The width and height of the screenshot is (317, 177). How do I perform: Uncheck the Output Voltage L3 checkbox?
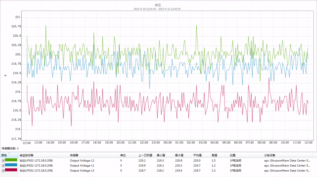(3, 171)
